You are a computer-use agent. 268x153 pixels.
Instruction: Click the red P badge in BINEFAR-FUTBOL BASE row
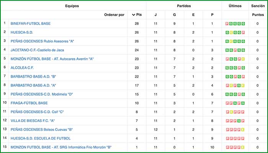tap(227, 24)
